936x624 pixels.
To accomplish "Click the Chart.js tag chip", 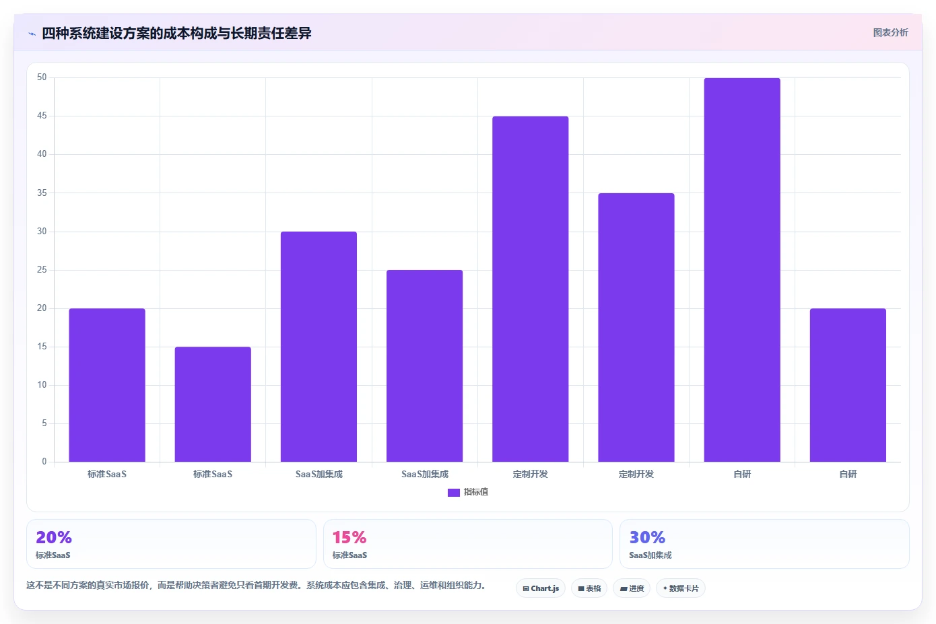I will click(x=541, y=588).
